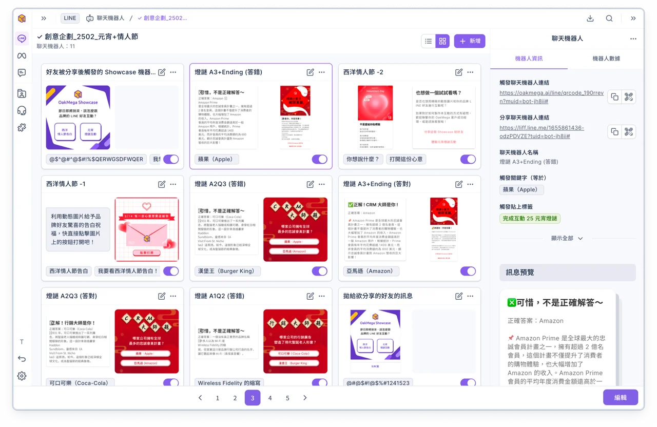Screen dimensions: 657x427
Task: Show QR code for 分享聊天機器人連結
Action: (629, 132)
